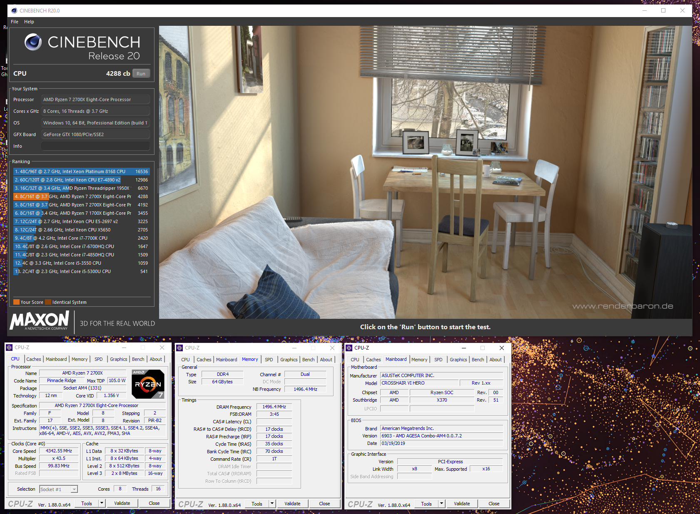The height and width of the screenshot is (514, 700).
Task: Click BIOS version 6903 AGESA field
Action: 441,436
